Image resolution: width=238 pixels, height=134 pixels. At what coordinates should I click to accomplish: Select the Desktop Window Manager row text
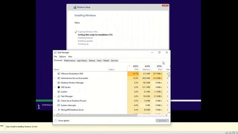[x=72, y=83]
